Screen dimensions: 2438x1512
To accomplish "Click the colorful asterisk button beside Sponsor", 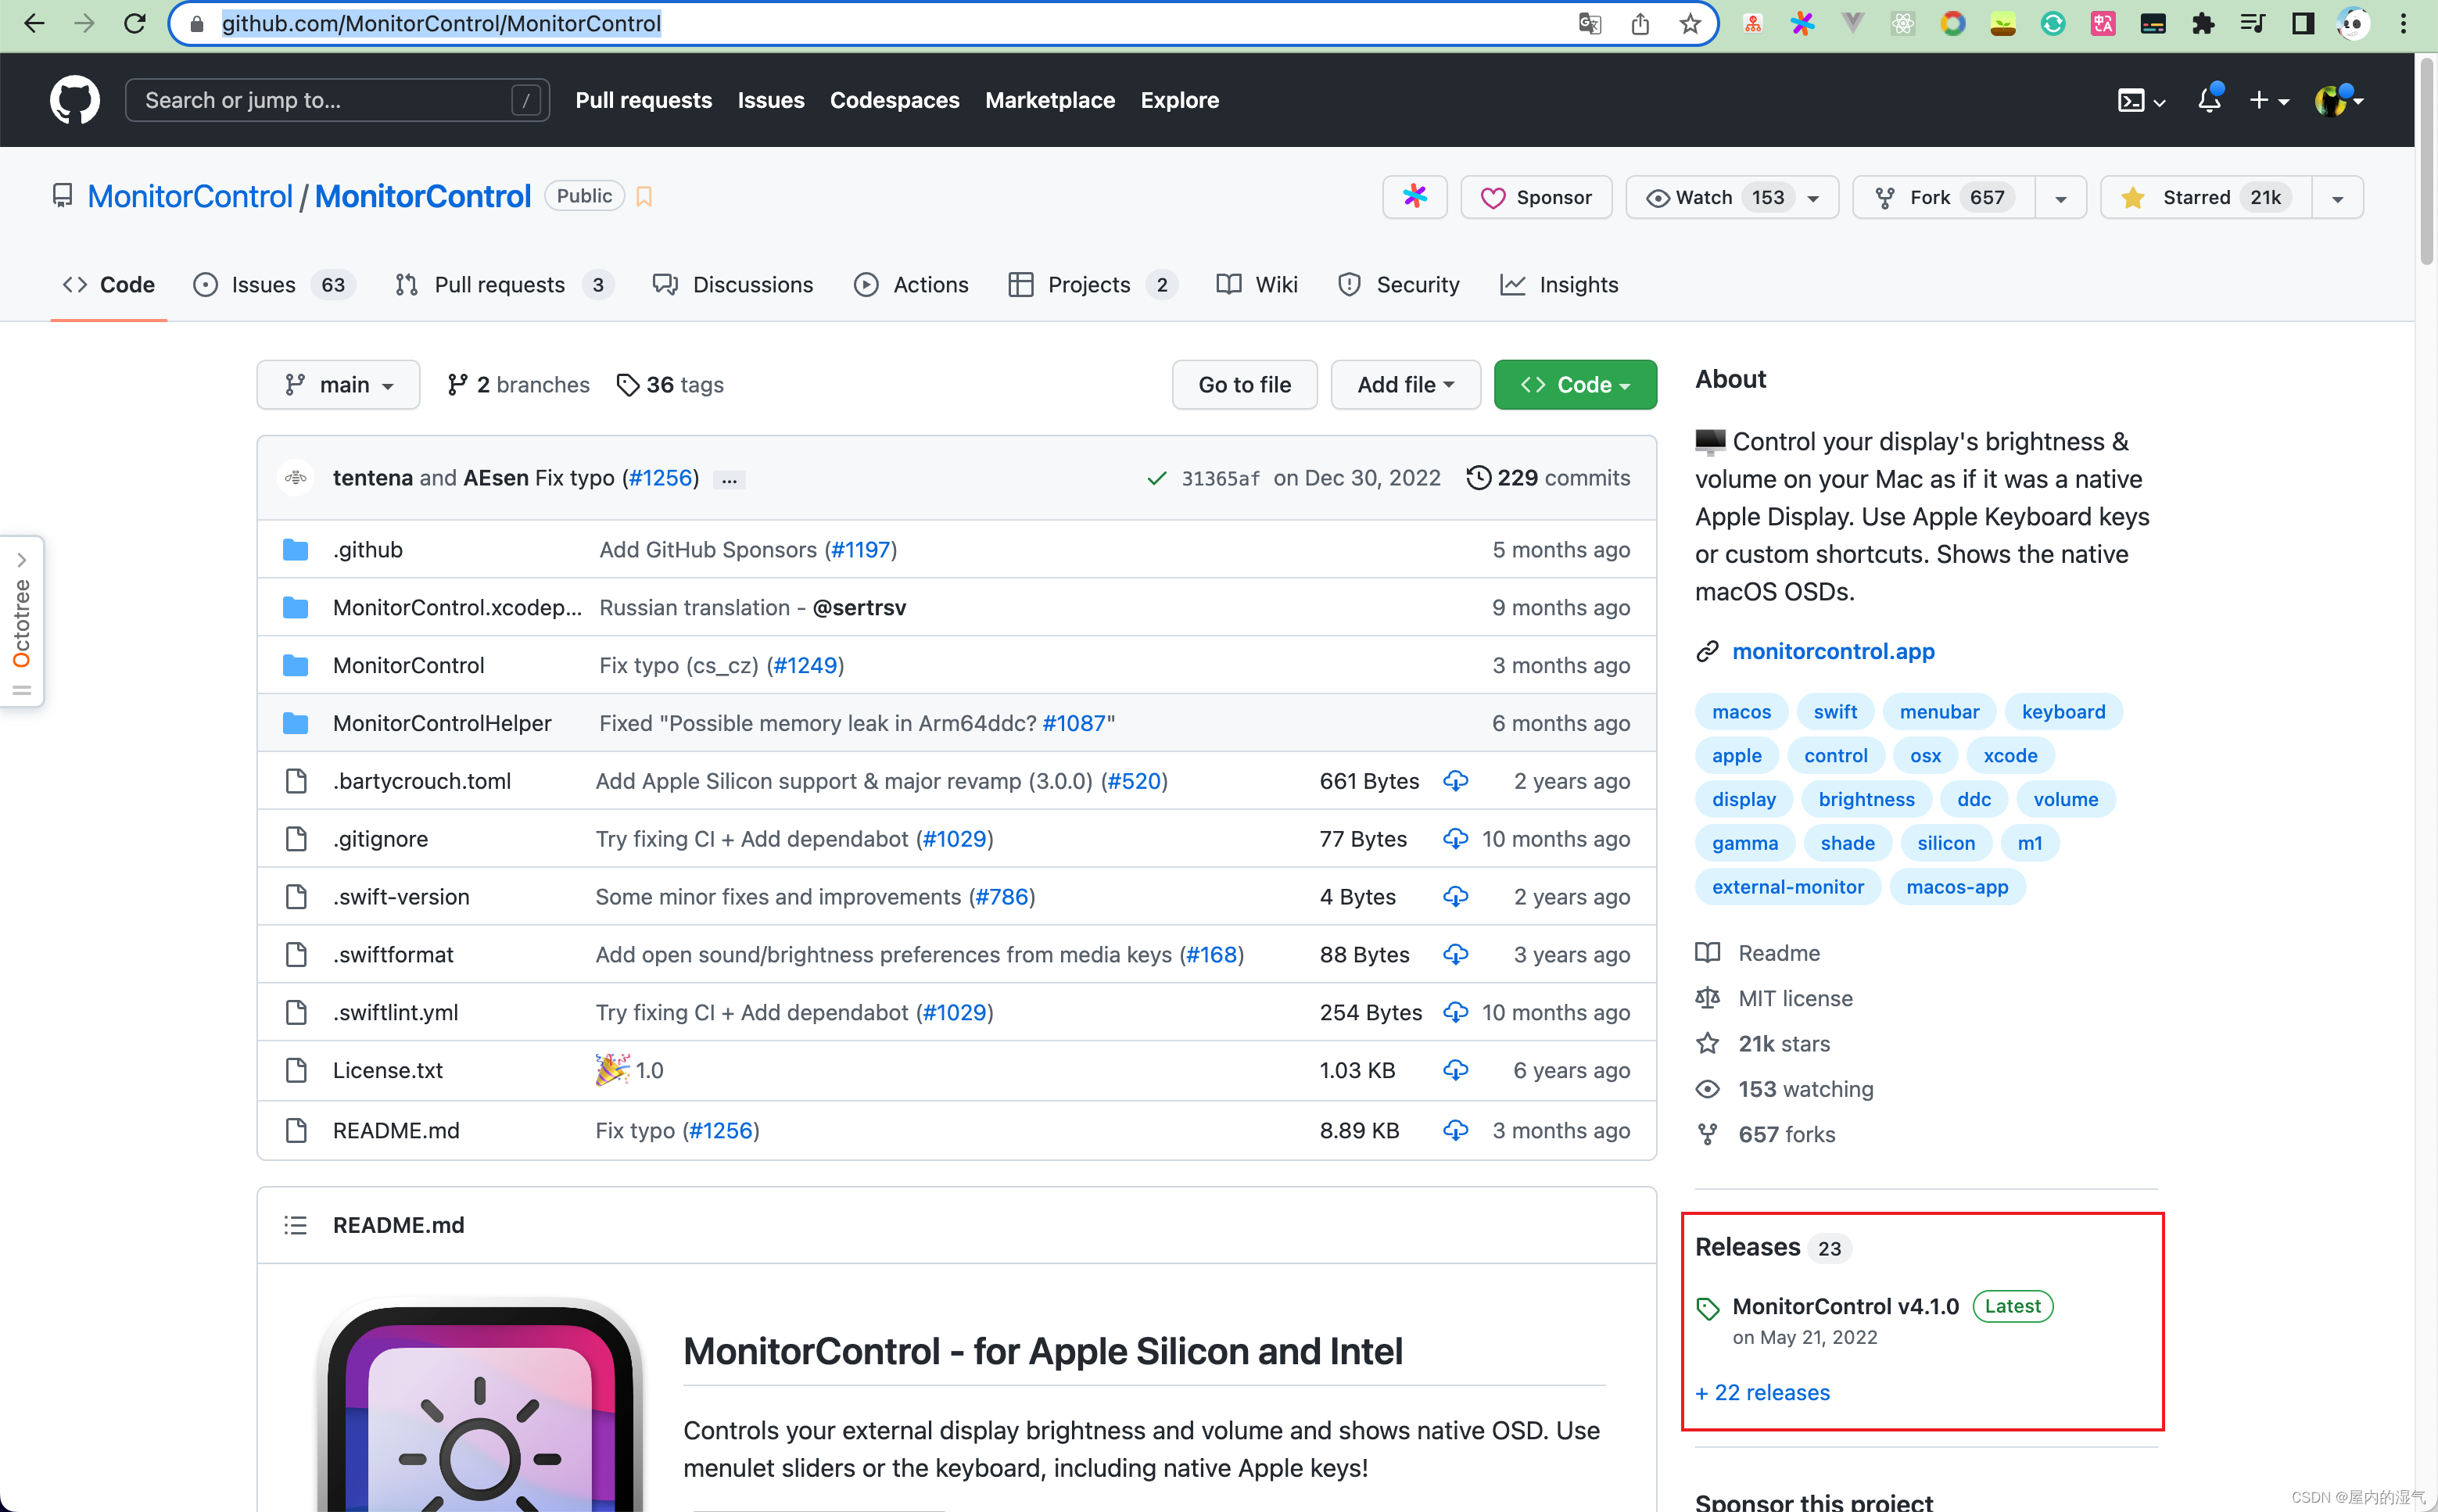I will [x=1414, y=197].
